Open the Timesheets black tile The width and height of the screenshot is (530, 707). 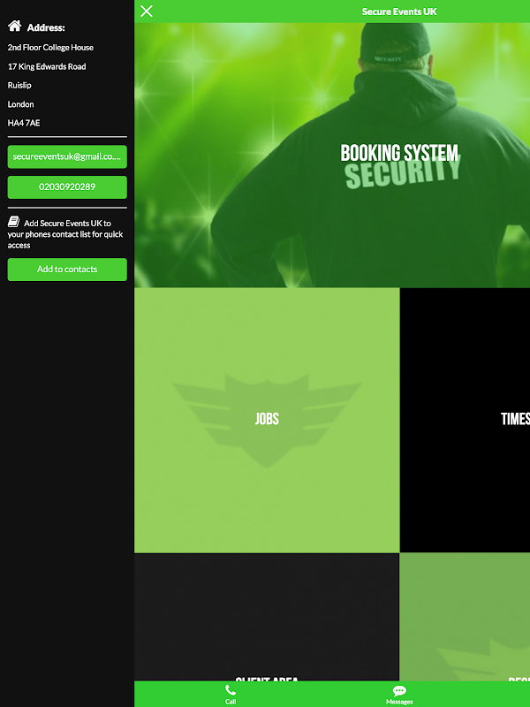[x=465, y=420]
